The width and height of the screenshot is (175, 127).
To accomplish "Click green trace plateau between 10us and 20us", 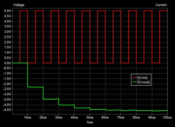I will pos(35,87).
